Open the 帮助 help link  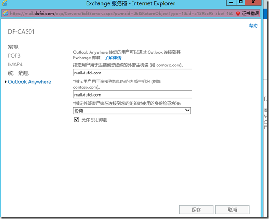253,25
